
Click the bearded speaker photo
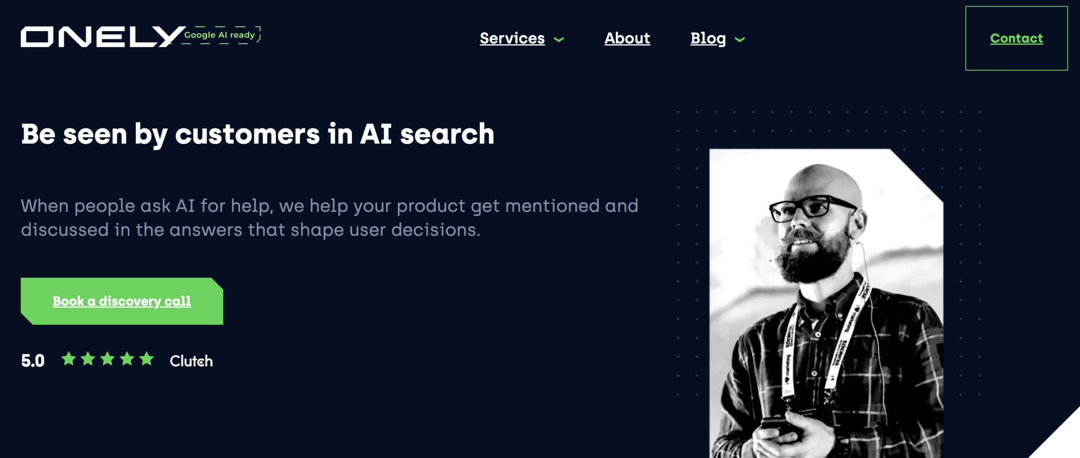[825, 303]
